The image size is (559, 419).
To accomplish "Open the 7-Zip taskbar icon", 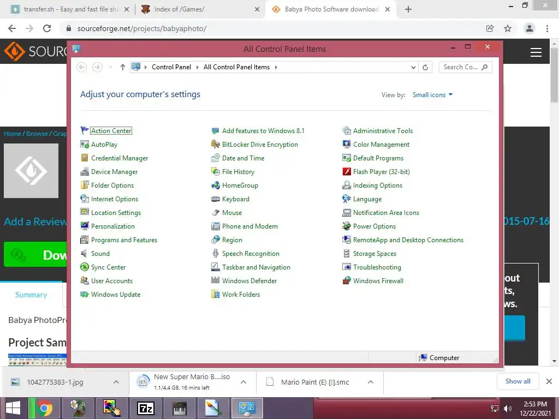I will coord(146,408).
